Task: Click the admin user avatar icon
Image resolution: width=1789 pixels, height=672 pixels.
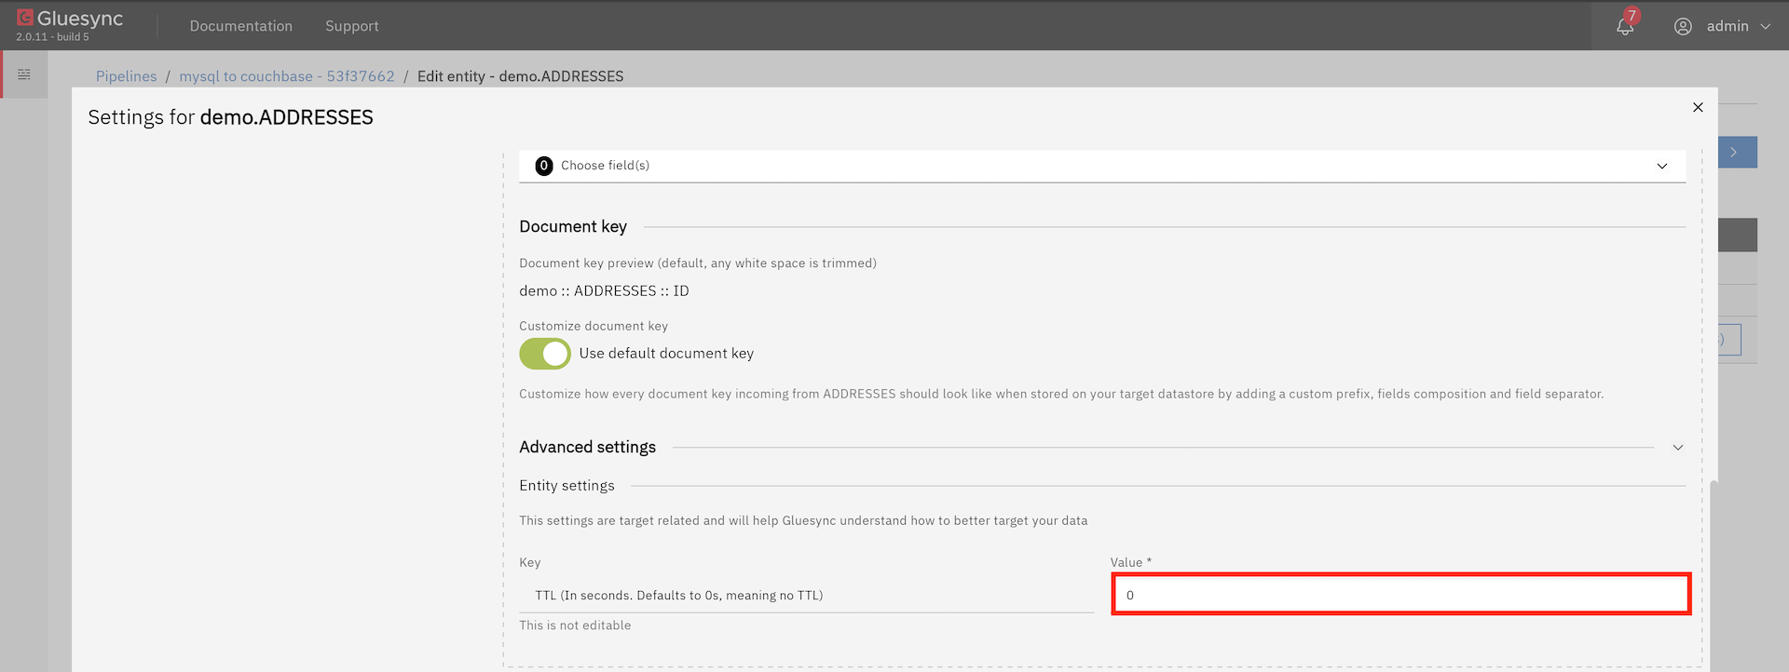Action: click(1683, 26)
